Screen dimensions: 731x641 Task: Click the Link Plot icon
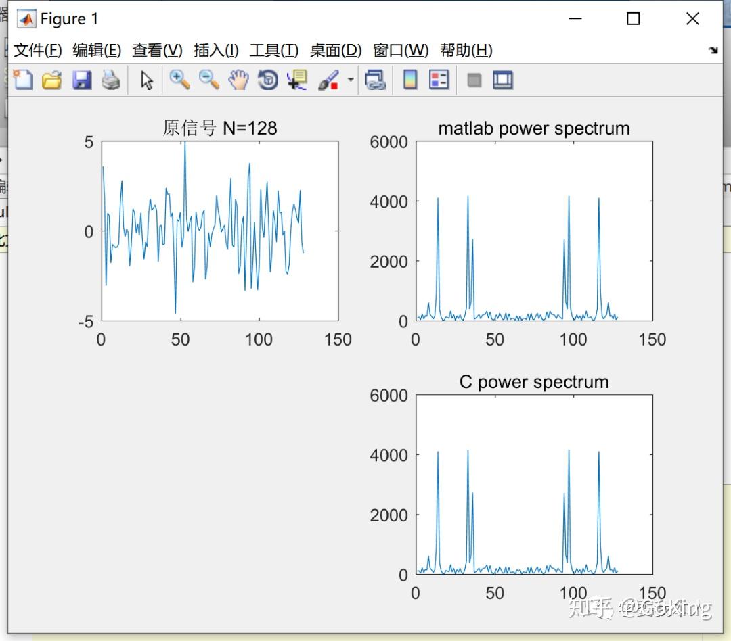click(375, 80)
